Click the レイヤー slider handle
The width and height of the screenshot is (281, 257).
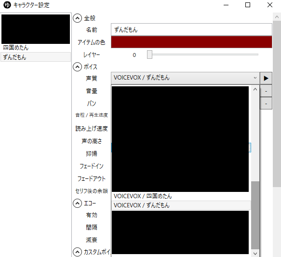click(x=149, y=54)
